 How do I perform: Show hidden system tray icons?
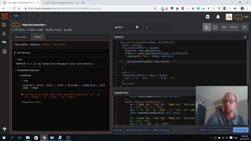211,137
